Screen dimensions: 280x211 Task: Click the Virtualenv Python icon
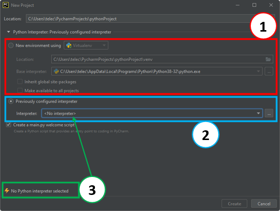pyautogui.click(x=69, y=46)
